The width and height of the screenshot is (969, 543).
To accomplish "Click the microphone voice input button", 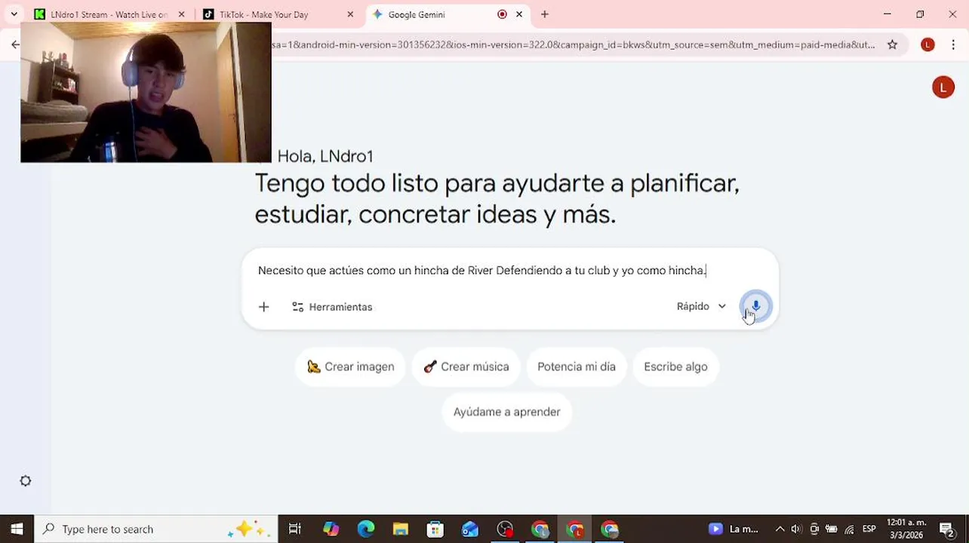I will 755,306.
